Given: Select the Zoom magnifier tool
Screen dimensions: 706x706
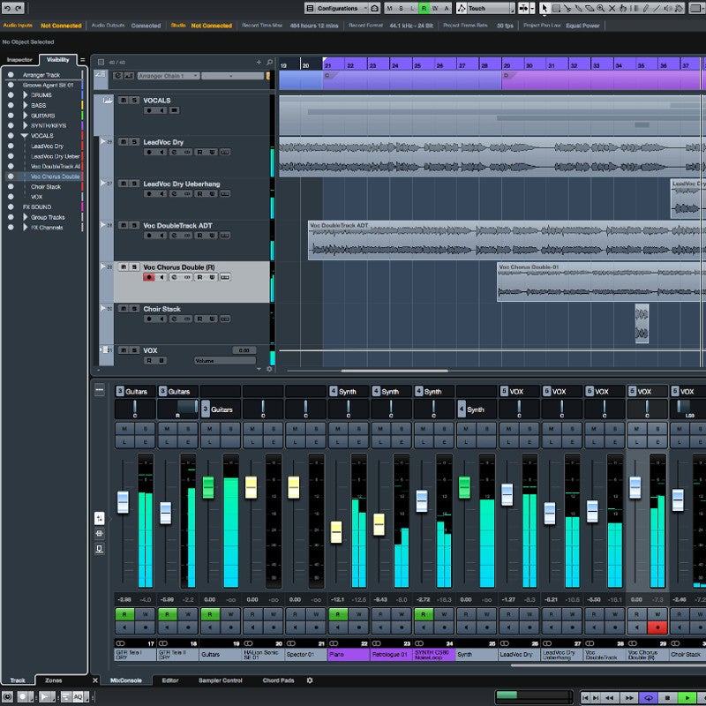Looking at the screenshot, I should point(601,7).
